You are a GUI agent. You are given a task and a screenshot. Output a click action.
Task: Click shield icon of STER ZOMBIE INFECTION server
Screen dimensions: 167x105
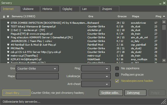click(x=8, y=23)
